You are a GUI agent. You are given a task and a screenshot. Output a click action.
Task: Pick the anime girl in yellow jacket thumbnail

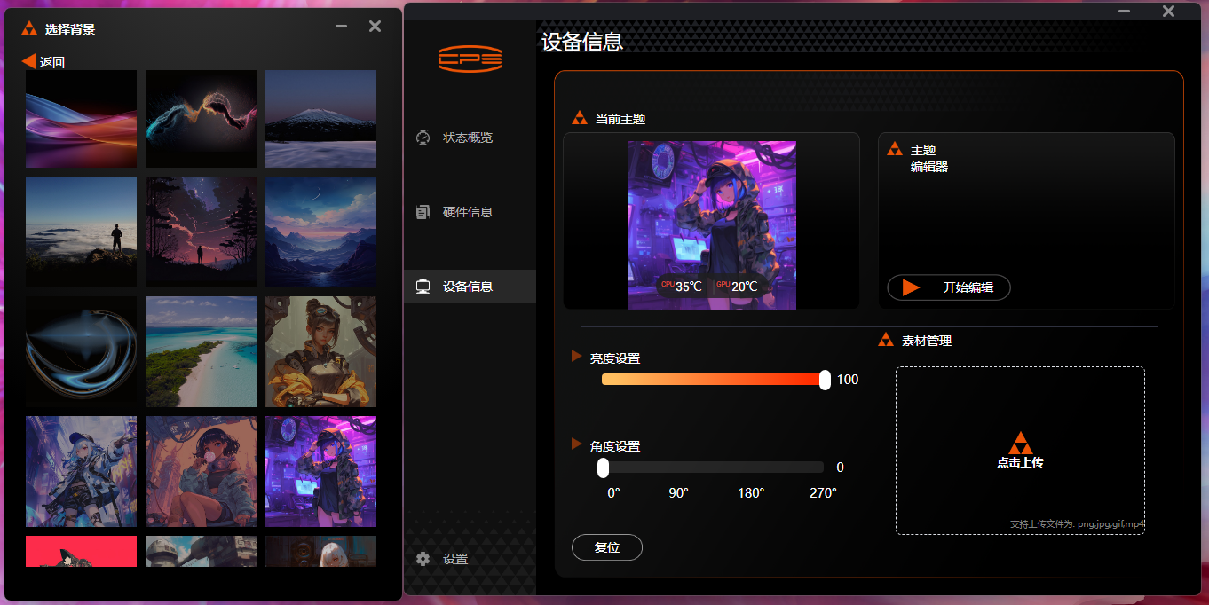coord(320,351)
